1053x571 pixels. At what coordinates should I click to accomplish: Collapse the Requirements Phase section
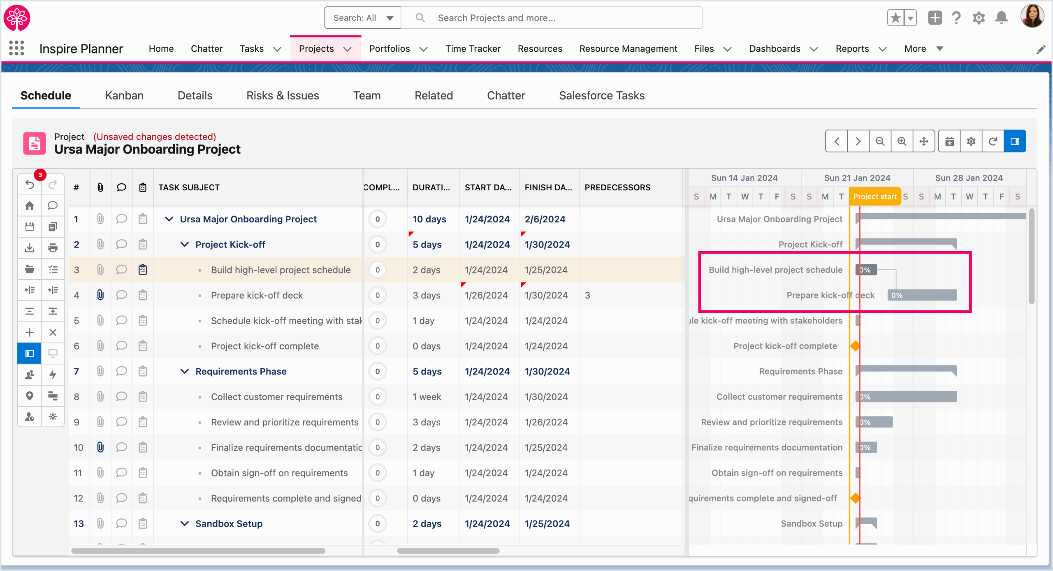coord(184,371)
